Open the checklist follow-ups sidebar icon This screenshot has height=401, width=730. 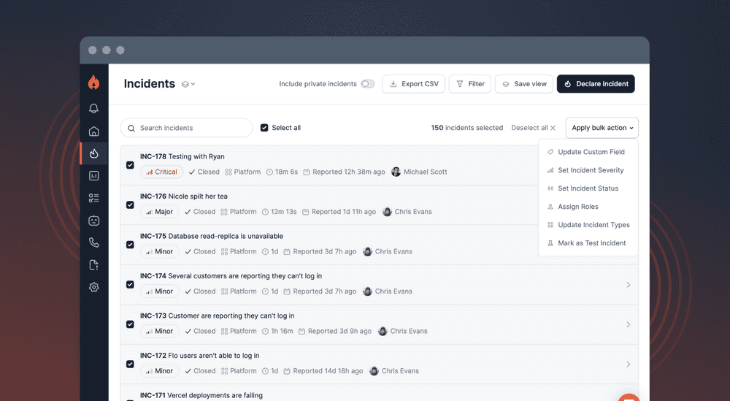(93, 198)
